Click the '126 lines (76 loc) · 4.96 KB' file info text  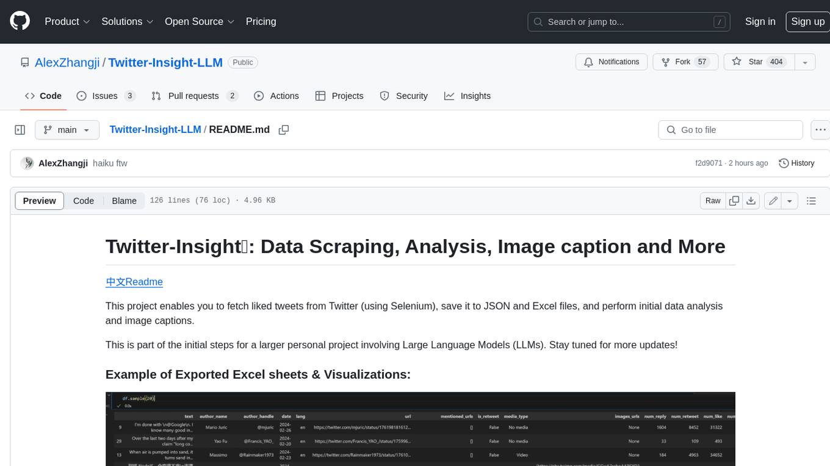[x=212, y=201]
